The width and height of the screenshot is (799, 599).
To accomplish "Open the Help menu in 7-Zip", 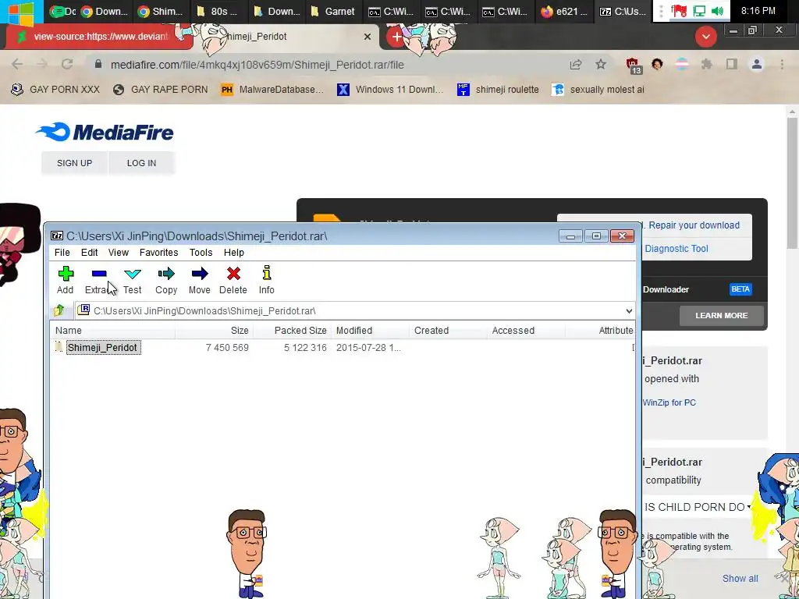I will [x=234, y=252].
